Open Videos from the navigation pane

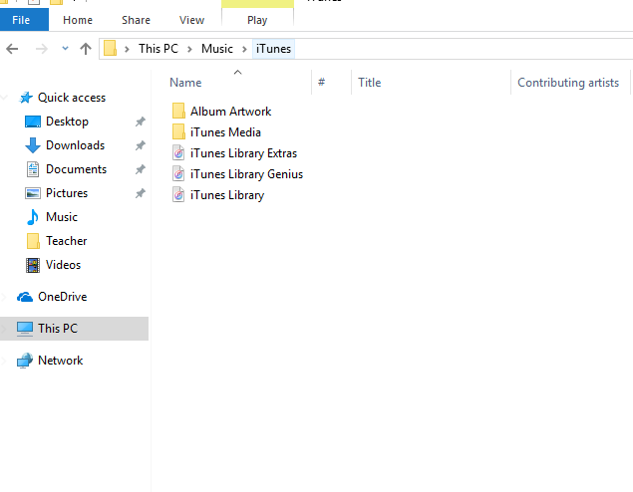63,265
